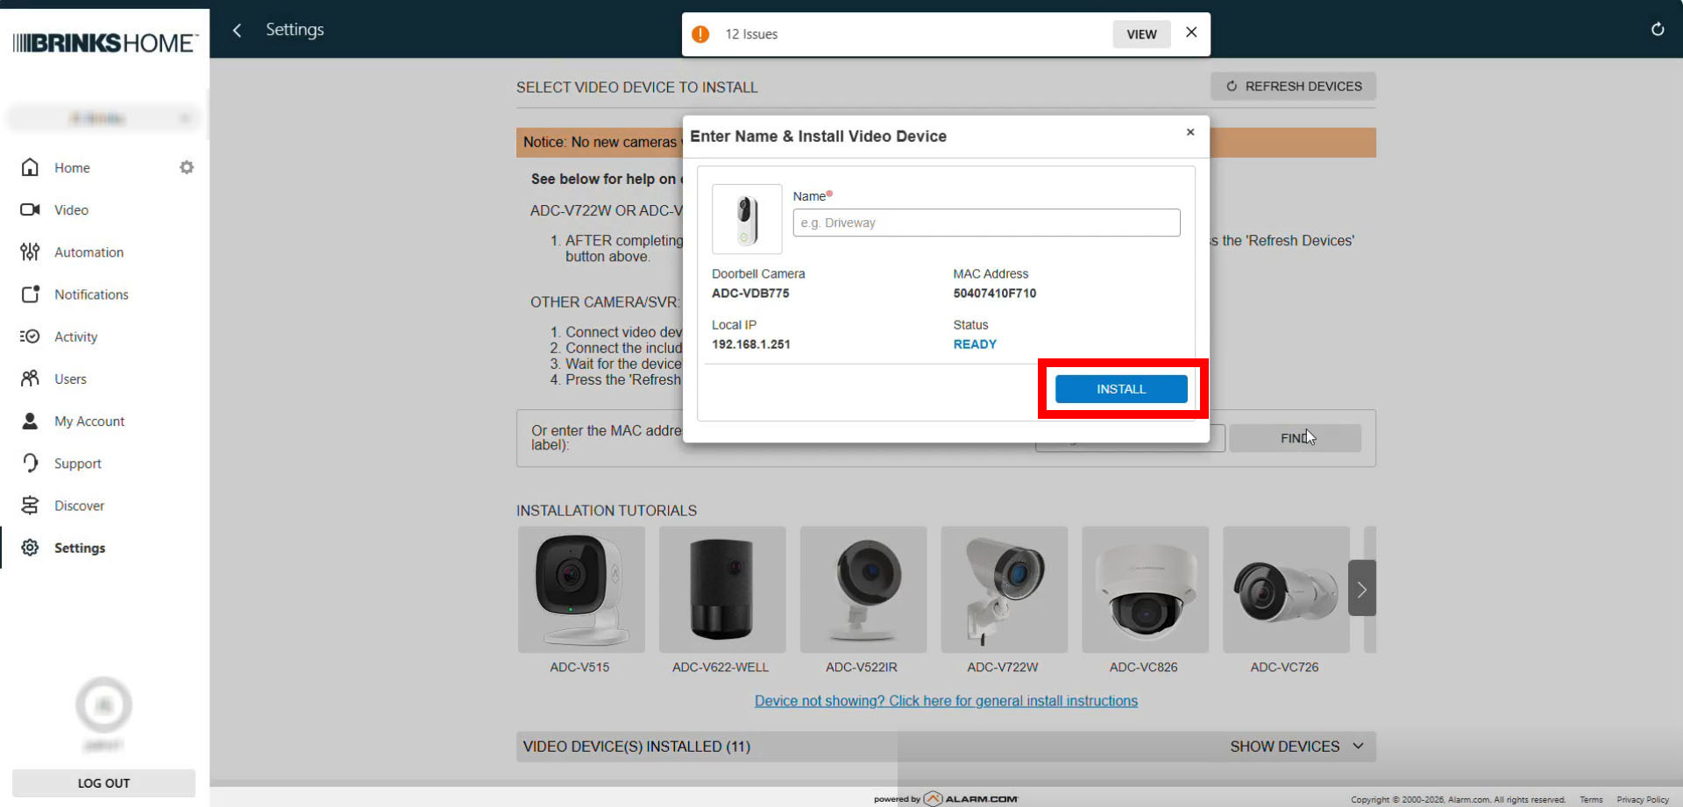Click the Discover signpost icon

click(x=30, y=506)
